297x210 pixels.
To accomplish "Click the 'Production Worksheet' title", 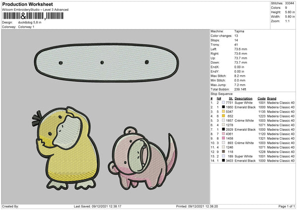I will (27, 4).
